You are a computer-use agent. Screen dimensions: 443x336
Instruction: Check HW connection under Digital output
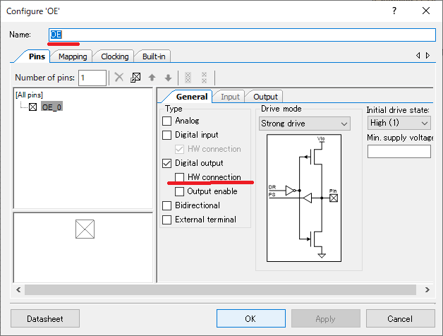pyautogui.click(x=179, y=177)
